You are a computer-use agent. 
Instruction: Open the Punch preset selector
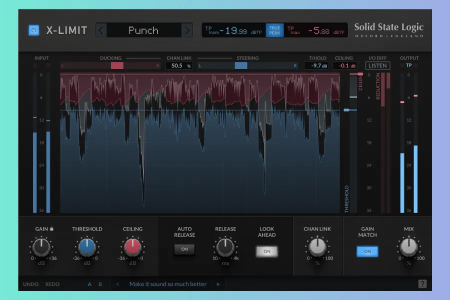tap(144, 30)
